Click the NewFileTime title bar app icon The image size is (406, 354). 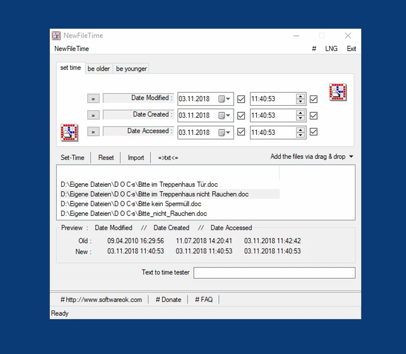(56, 35)
